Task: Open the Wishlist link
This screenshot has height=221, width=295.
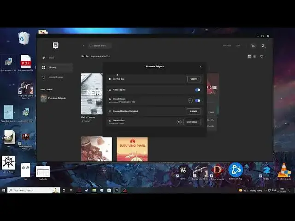Action: [227, 46]
